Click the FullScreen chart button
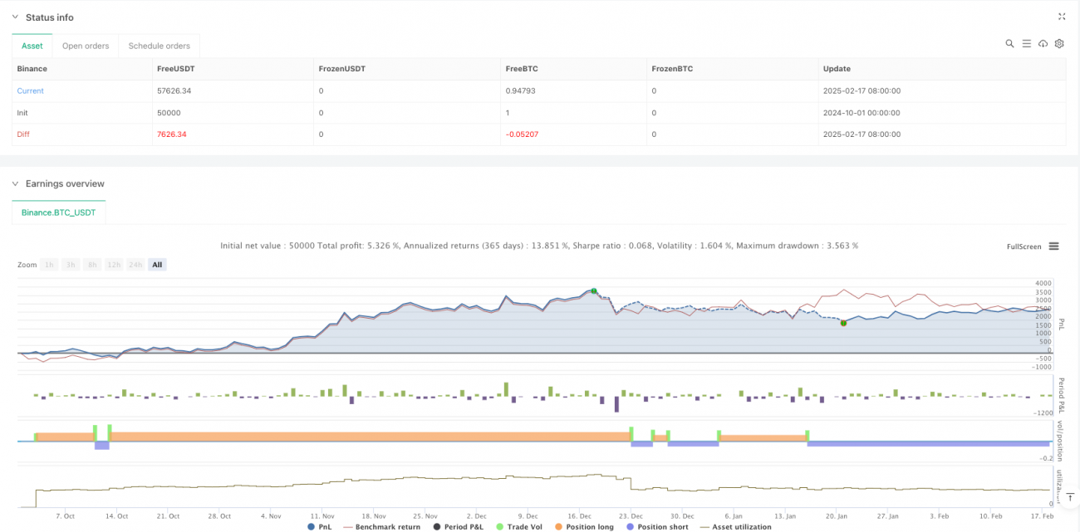The height and width of the screenshot is (532, 1080). coord(1024,246)
